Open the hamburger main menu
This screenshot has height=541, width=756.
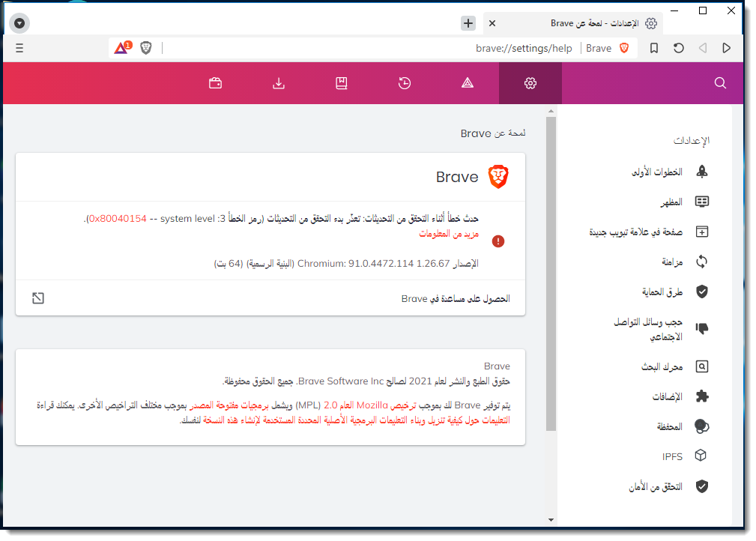click(x=19, y=48)
